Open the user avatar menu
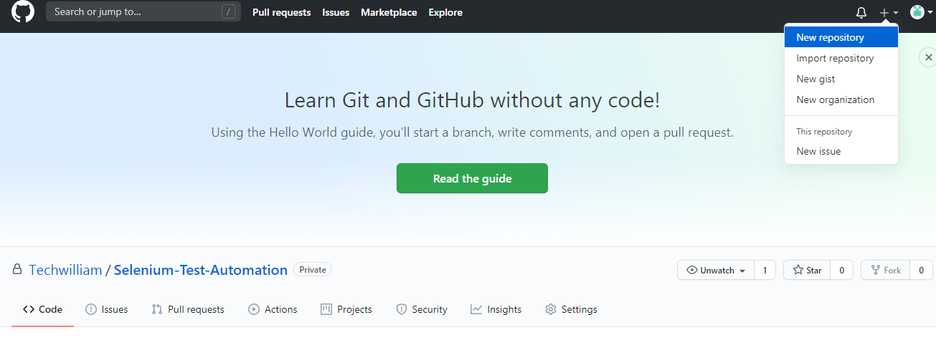936x345 pixels. point(921,12)
